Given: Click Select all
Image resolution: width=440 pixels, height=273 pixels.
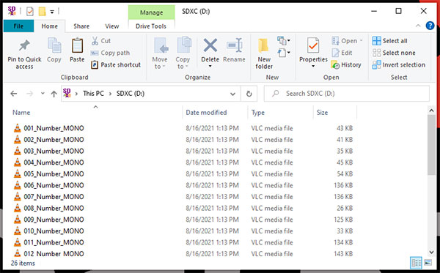Looking at the screenshot, I should pyautogui.click(x=390, y=41).
